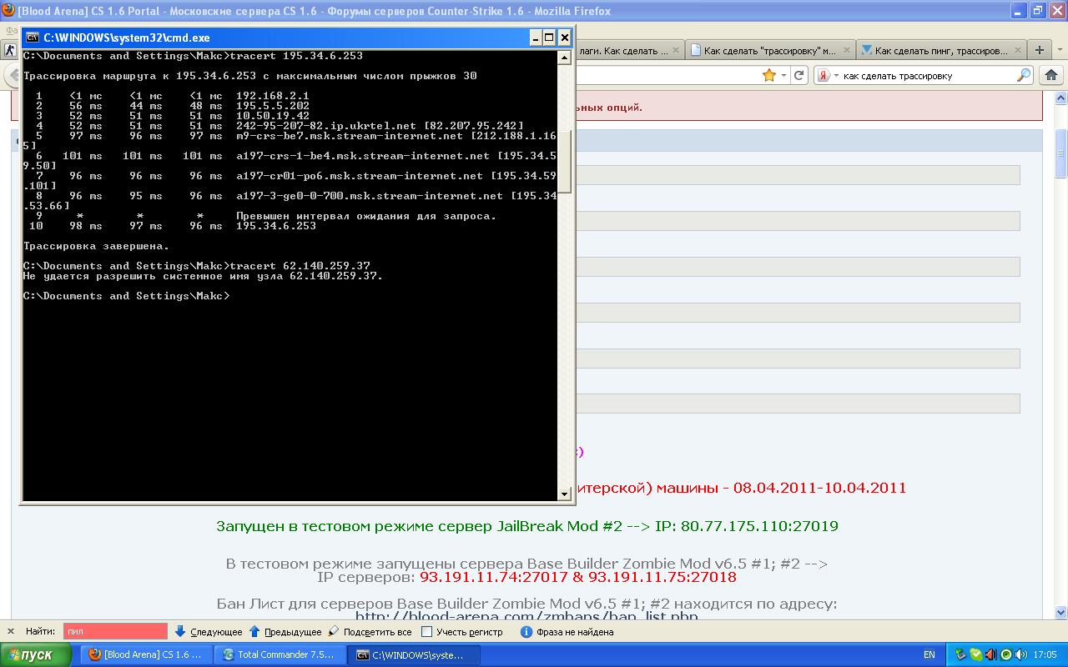Viewport: 1068px width, 667px height.
Task: Open the cmd.exe window system menu icon
Action: click(x=33, y=38)
